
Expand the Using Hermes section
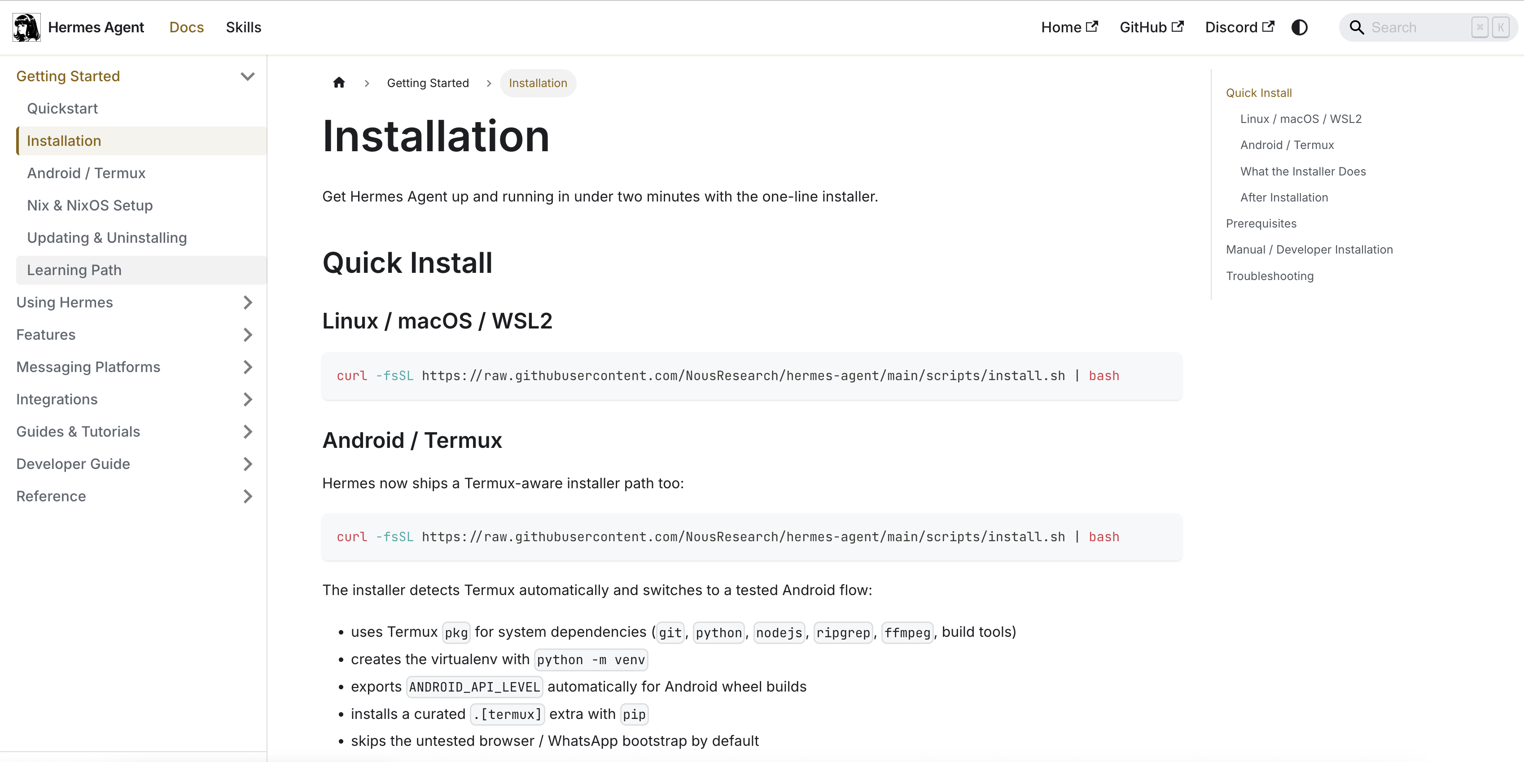(x=247, y=302)
